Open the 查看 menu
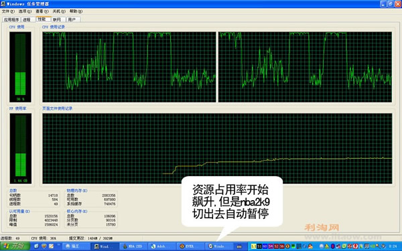402x251 pixels. (x=42, y=11)
